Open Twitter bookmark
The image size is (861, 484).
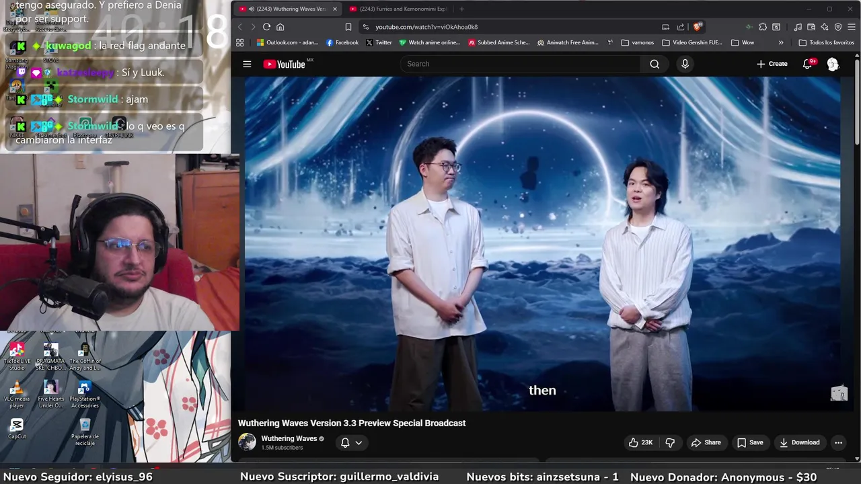[x=379, y=42]
